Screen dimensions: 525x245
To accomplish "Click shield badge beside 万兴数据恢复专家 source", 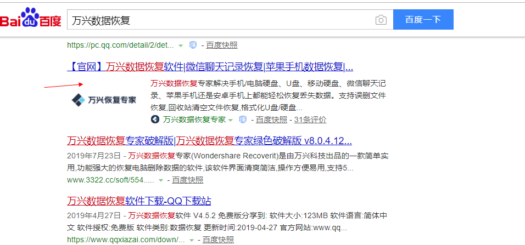I will pyautogui.click(x=243, y=119).
